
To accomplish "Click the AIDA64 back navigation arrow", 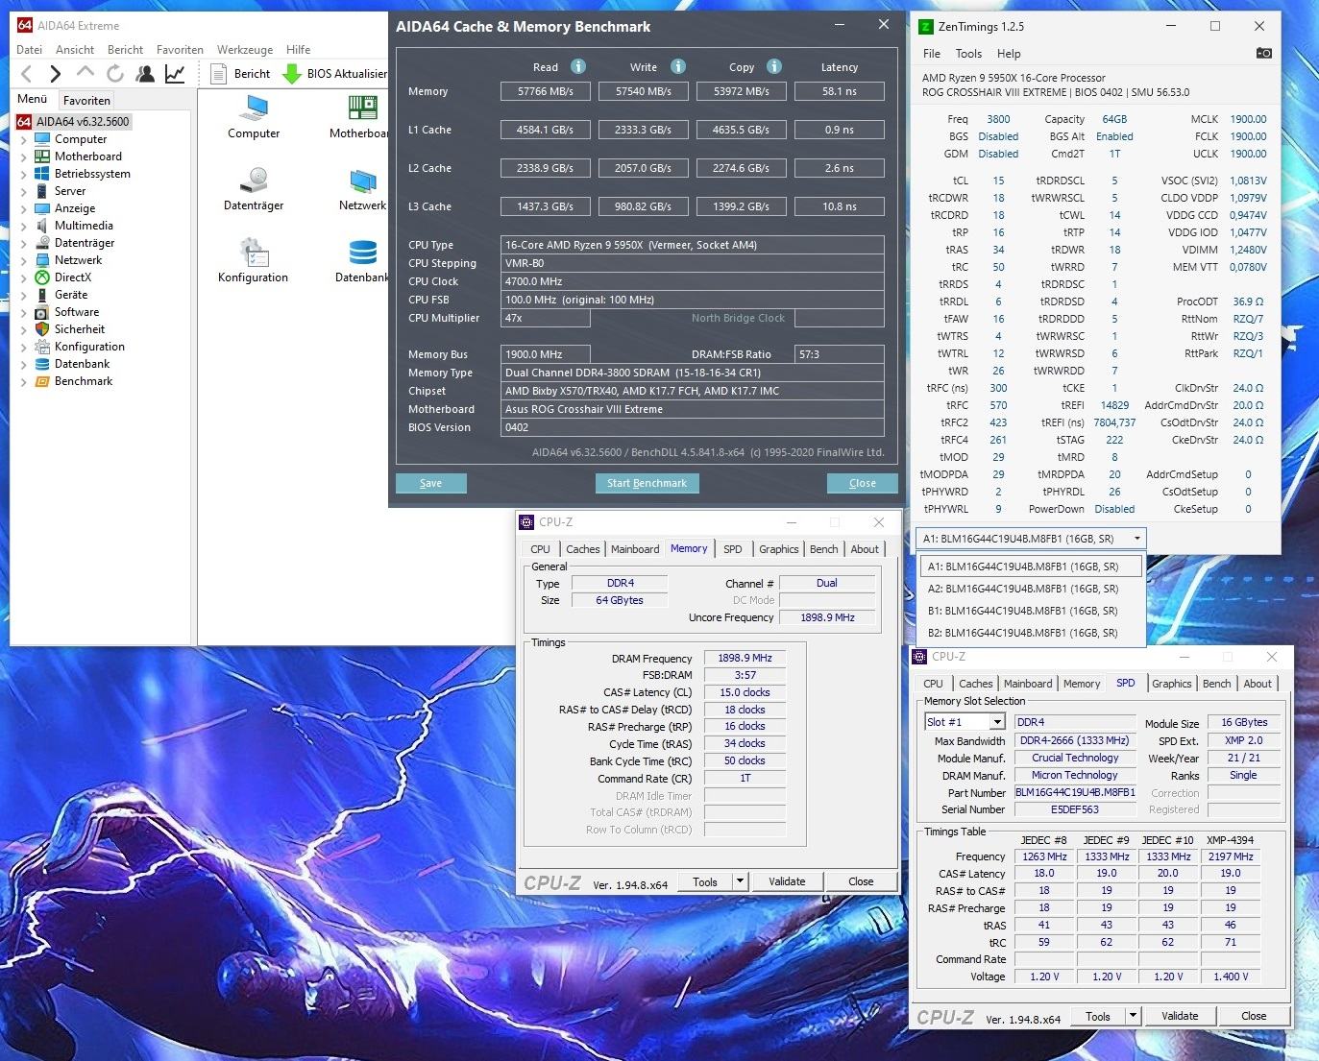I will coord(27,73).
